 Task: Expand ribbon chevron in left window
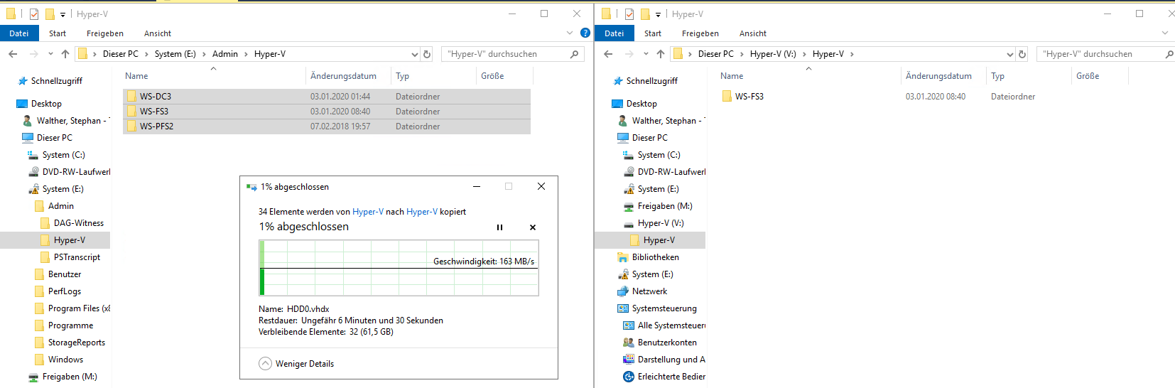click(570, 33)
